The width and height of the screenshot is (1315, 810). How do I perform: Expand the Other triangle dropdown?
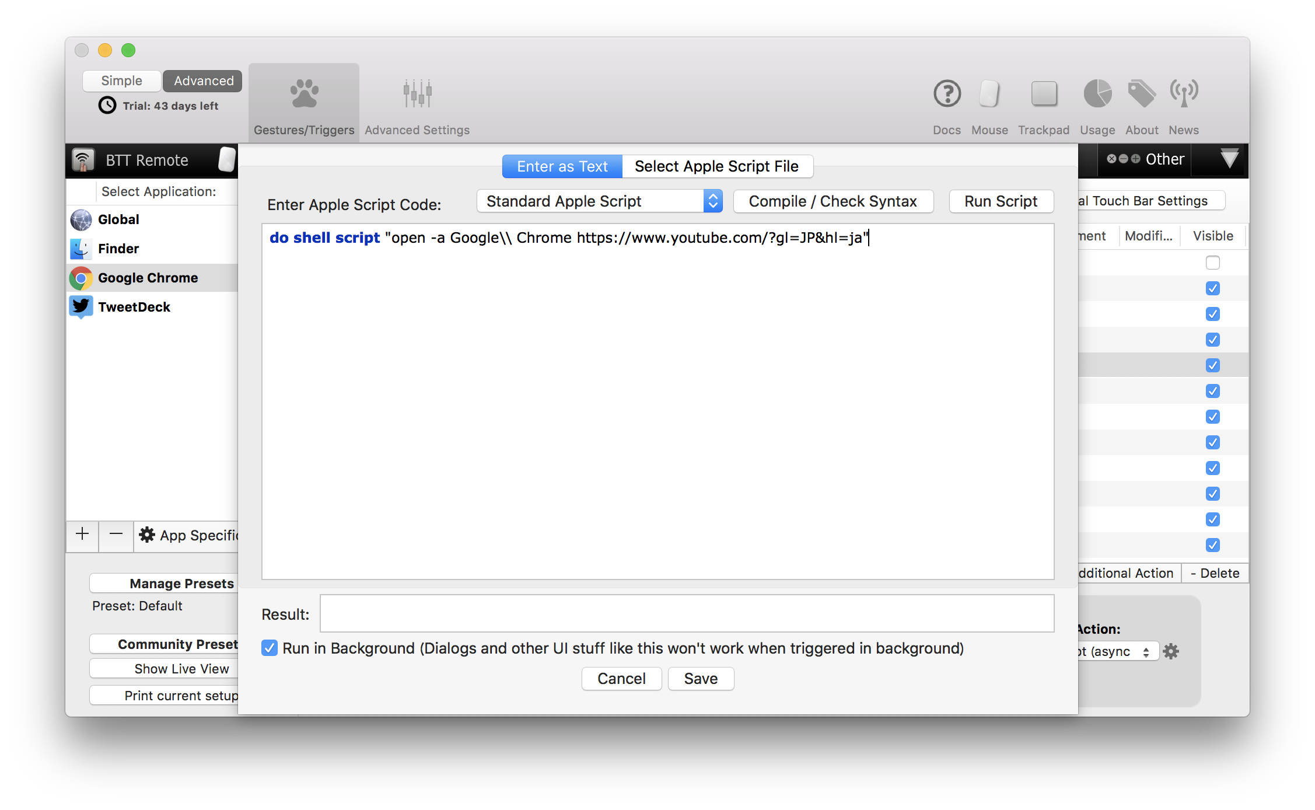1229,159
